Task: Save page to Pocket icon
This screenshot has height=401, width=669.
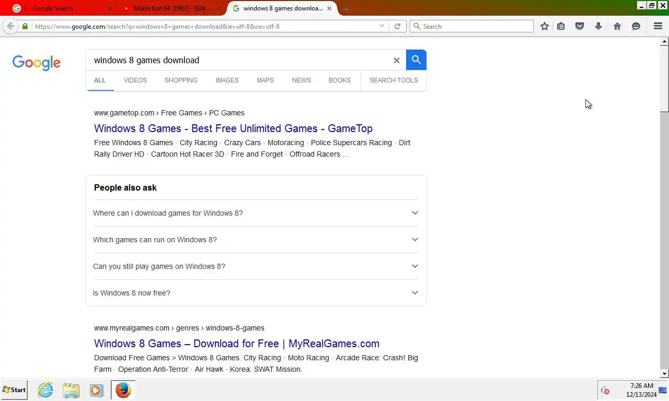Action: 580,26
